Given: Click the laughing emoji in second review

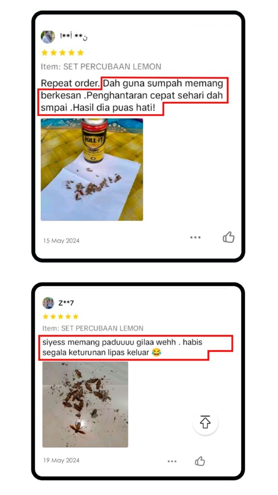Looking at the screenshot, I should pyautogui.click(x=156, y=352).
